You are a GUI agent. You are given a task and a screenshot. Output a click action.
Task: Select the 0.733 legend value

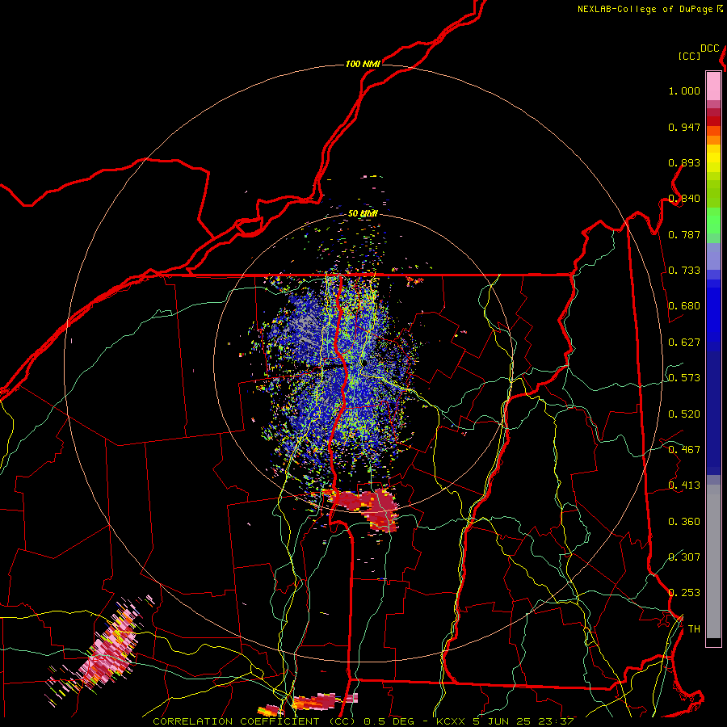point(684,271)
